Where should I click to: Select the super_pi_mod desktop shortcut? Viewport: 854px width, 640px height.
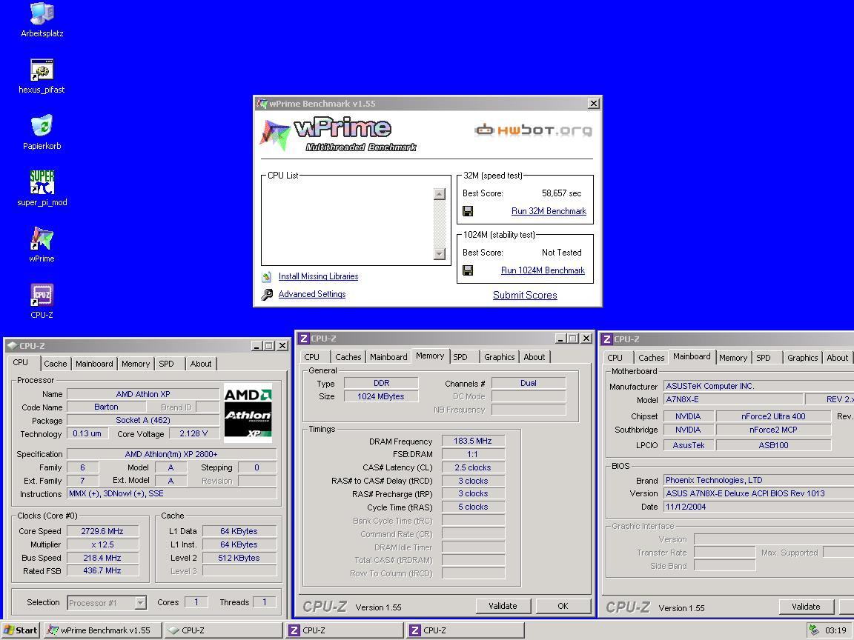pos(42,188)
